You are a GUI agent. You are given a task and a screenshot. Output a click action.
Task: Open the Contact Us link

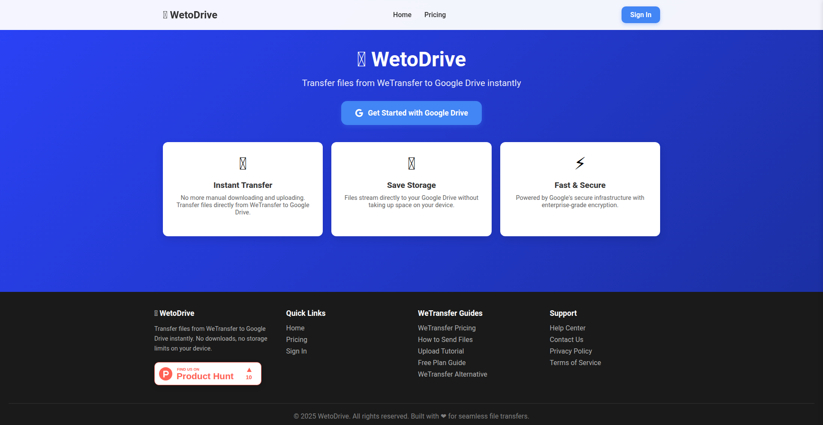[566, 339]
